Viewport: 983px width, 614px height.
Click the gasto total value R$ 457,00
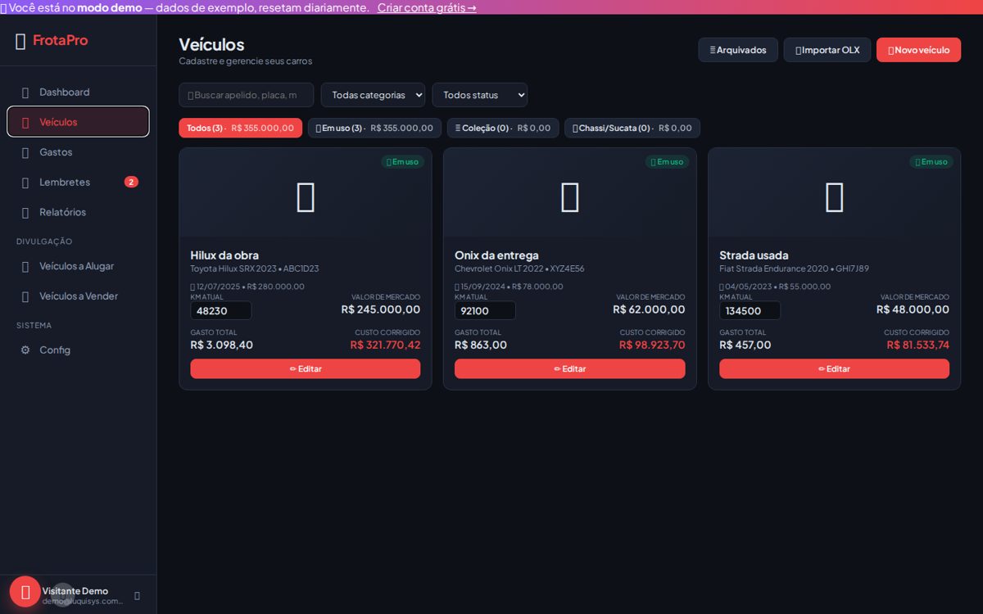pos(745,345)
